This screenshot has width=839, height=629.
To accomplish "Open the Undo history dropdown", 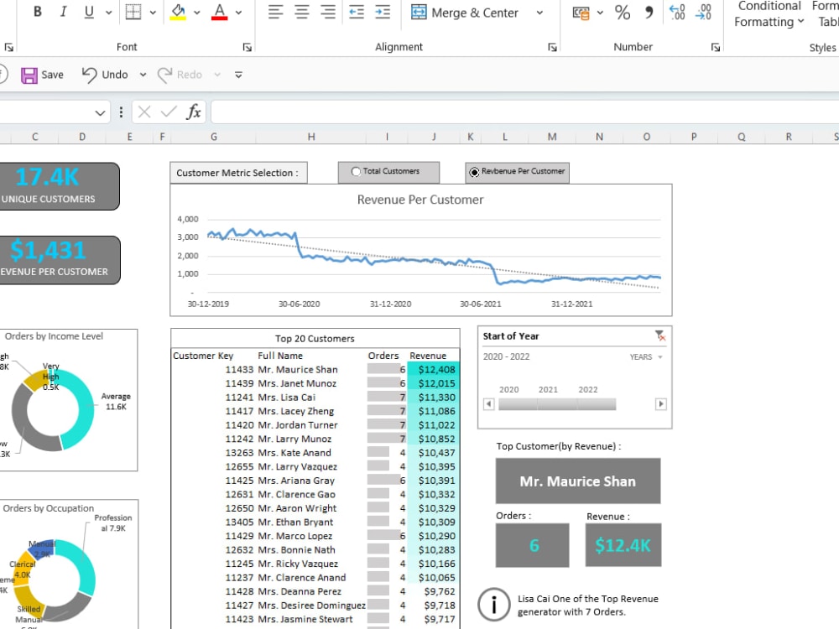I will 143,75.
